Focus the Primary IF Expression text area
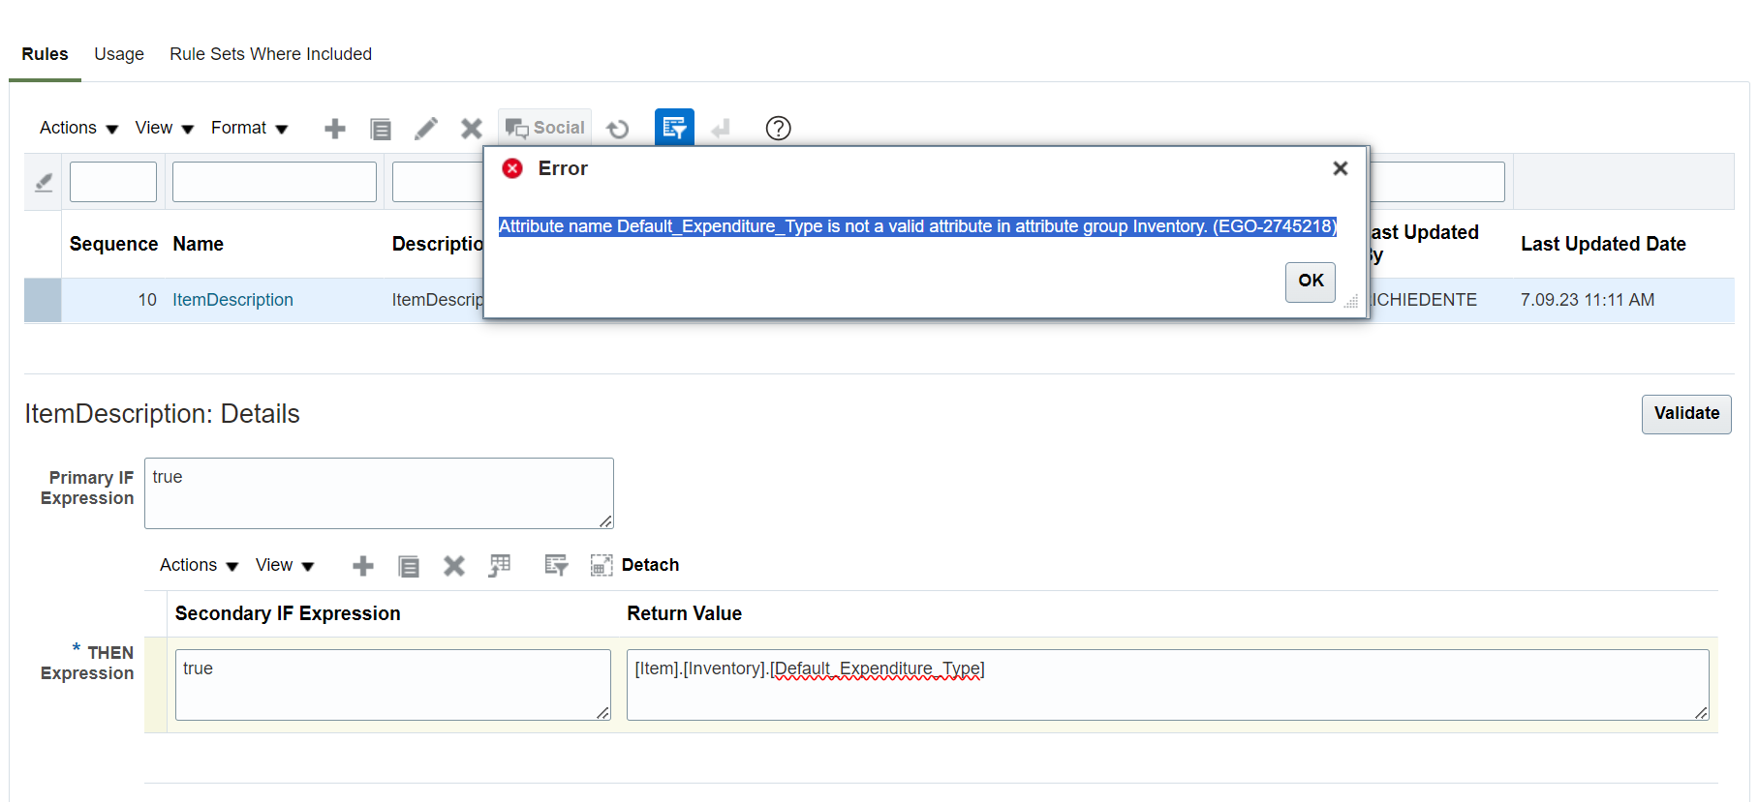This screenshot has width=1759, height=802. pyautogui.click(x=379, y=493)
